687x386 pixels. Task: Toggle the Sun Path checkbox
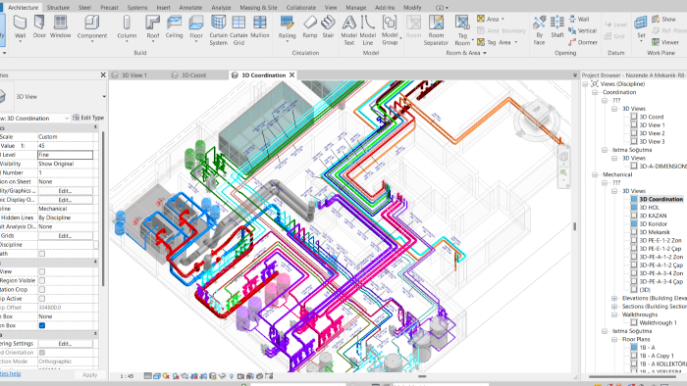click(42, 254)
